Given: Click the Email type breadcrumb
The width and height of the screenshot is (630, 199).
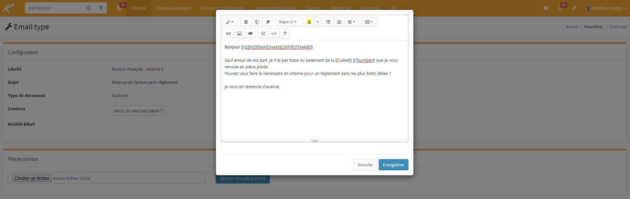Looking at the screenshot, I should [x=618, y=27].
